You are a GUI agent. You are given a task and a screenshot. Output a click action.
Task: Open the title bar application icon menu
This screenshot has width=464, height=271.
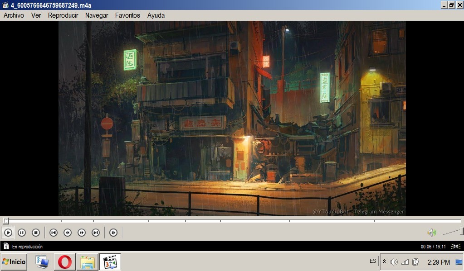pos(5,5)
